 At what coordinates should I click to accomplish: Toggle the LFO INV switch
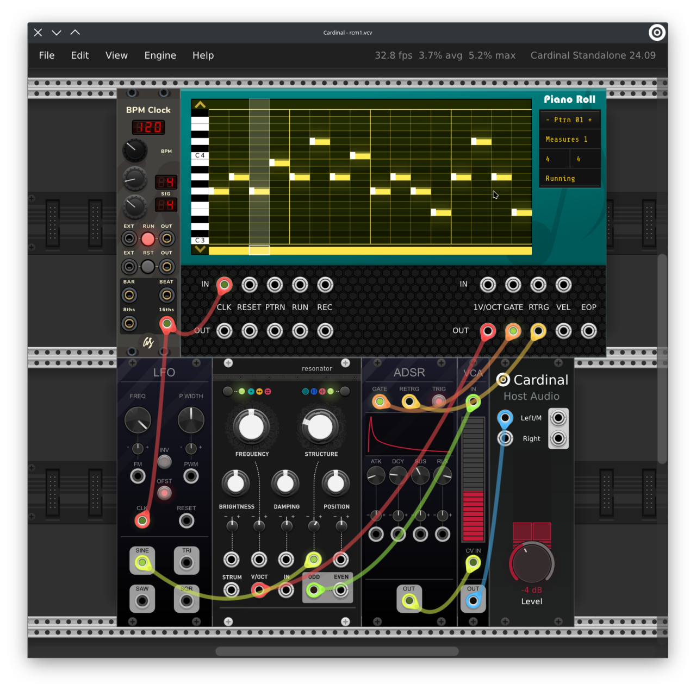(x=164, y=462)
